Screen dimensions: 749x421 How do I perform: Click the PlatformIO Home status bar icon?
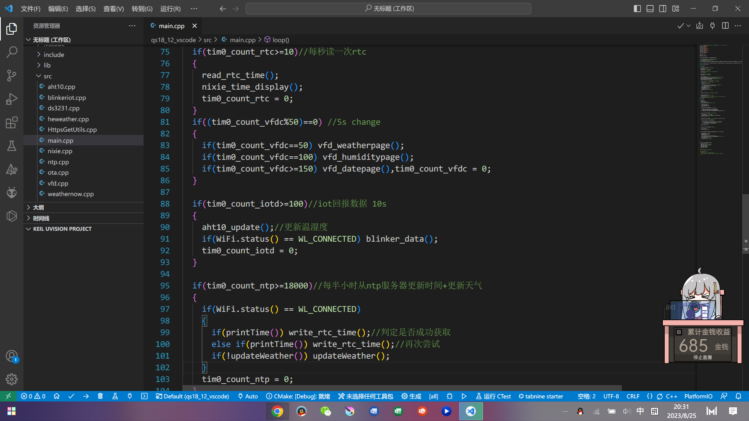coord(57,396)
